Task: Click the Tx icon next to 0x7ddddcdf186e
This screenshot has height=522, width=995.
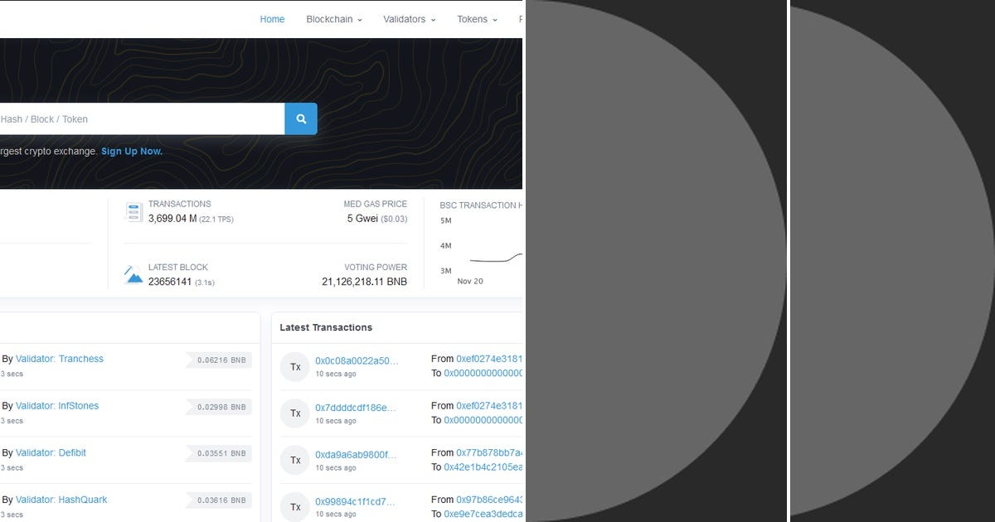Action: coord(295,413)
